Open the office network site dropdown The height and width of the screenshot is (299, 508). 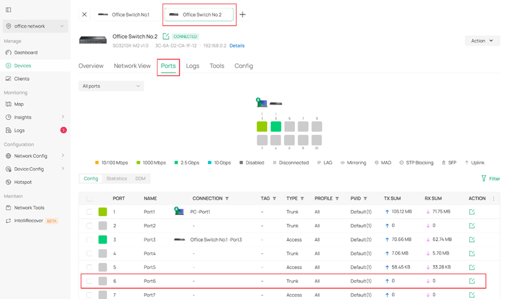[x=35, y=26]
